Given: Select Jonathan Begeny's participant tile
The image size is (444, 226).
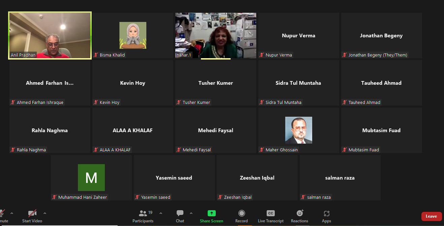Looking at the screenshot, I should coord(381,36).
